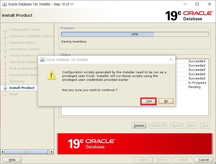
Task: Click the Saving inventory progress text
Action: [74, 41]
